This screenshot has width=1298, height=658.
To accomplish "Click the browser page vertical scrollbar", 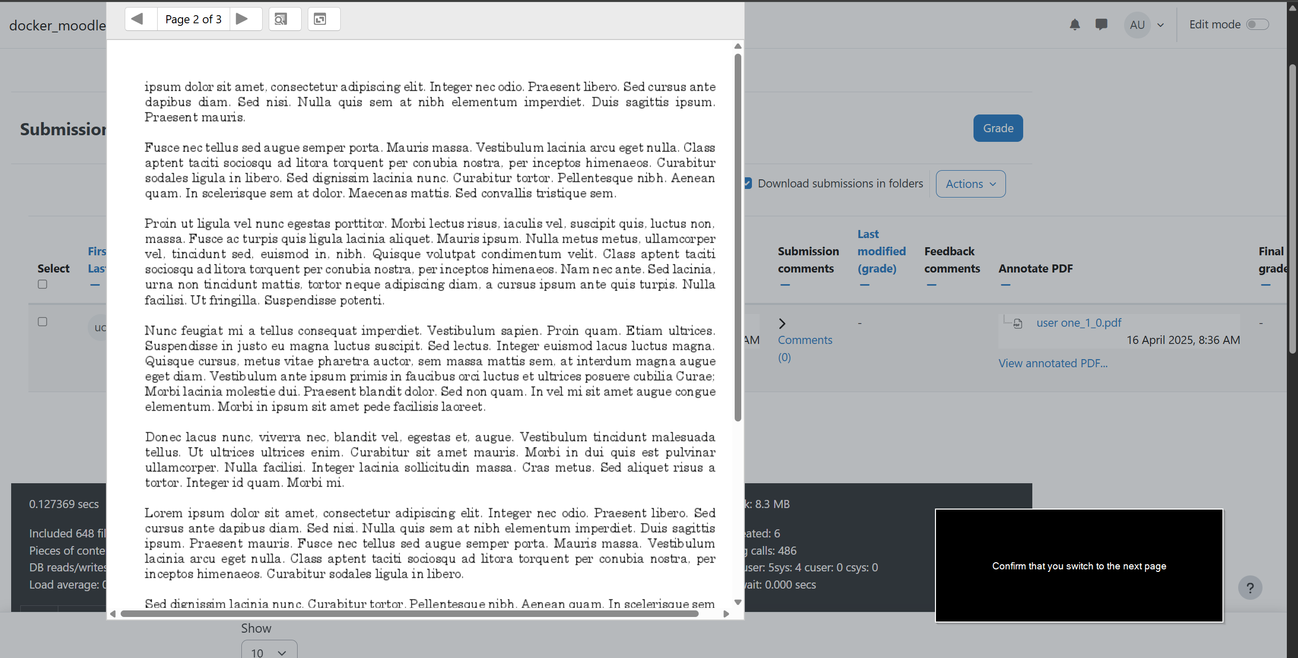I will pos(1292,209).
